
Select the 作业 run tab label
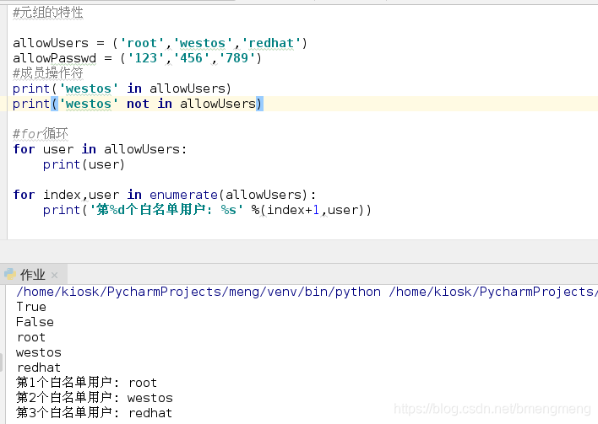click(x=33, y=275)
